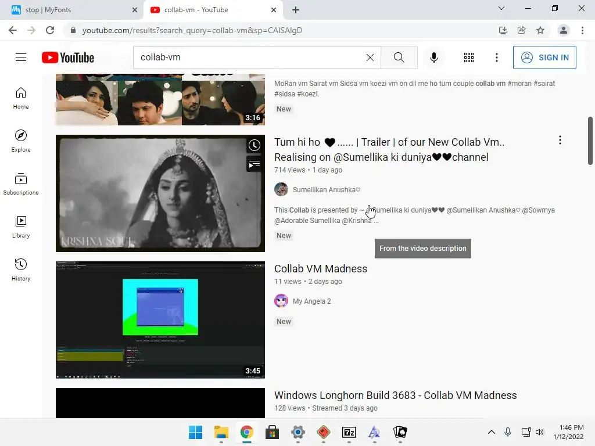Open the YouTube apps grid icon
Image resolution: width=595 pixels, height=446 pixels.
coord(469,57)
